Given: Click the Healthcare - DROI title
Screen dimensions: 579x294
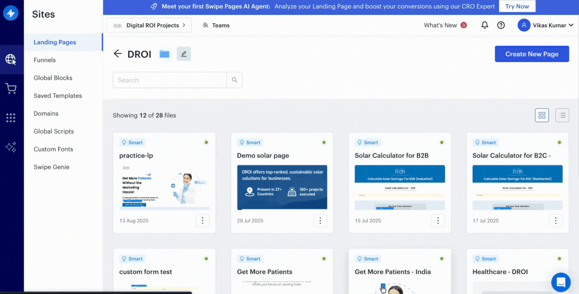Looking at the screenshot, I should point(500,272).
